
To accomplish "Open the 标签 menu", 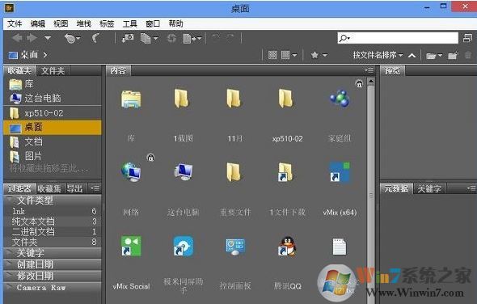I will (107, 23).
